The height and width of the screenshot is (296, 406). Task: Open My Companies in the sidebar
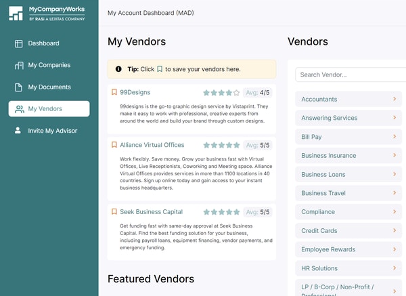[x=49, y=65]
